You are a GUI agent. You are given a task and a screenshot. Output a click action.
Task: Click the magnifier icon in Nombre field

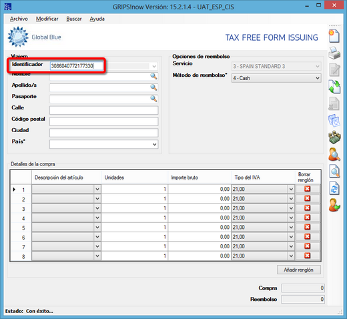coord(153,76)
